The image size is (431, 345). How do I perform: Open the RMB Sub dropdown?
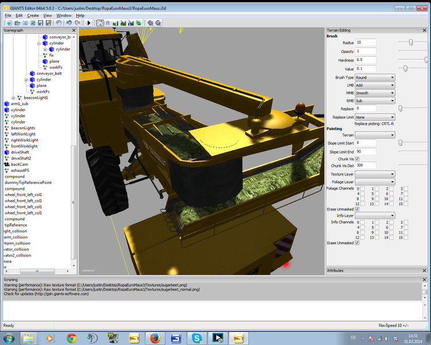(375, 101)
